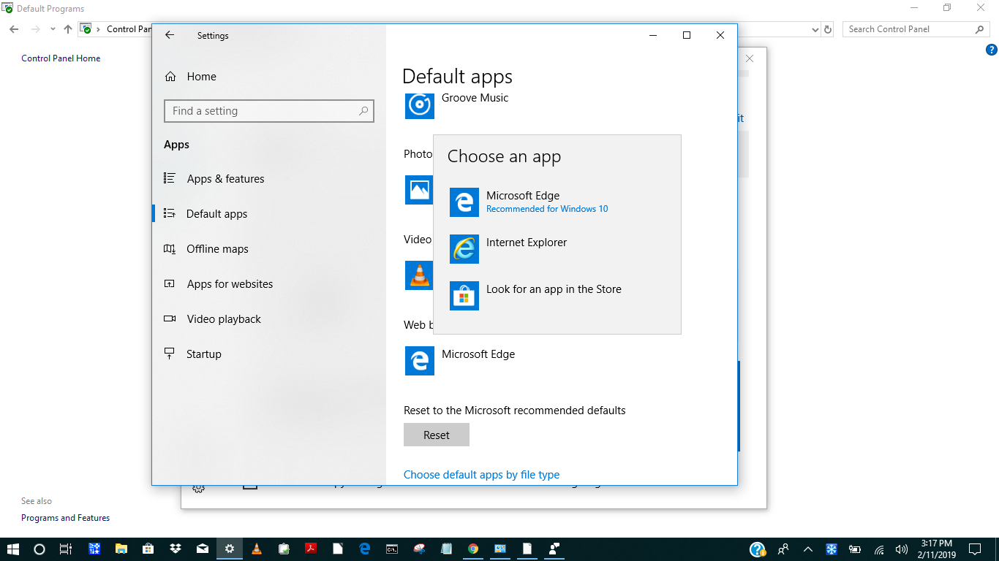
Task: Click the Reset defaults button
Action: pyautogui.click(x=437, y=435)
